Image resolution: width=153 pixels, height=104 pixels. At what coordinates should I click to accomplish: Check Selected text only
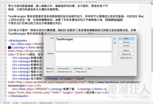(56, 72)
